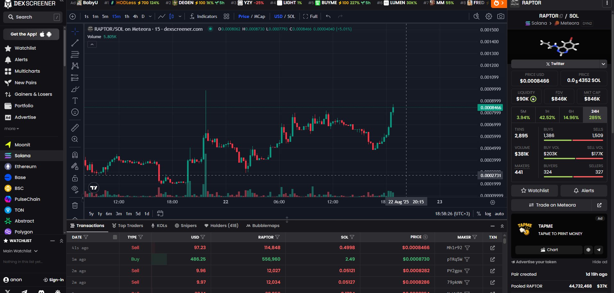The image size is (614, 293).
Task: Open the RAPTOR three-dot options menu
Action: coord(607,3)
